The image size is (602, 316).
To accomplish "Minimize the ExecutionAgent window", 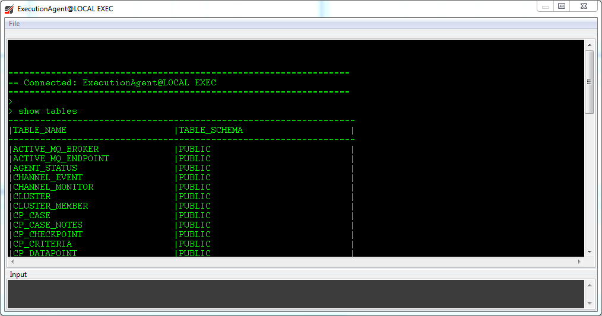I will 546,6.
